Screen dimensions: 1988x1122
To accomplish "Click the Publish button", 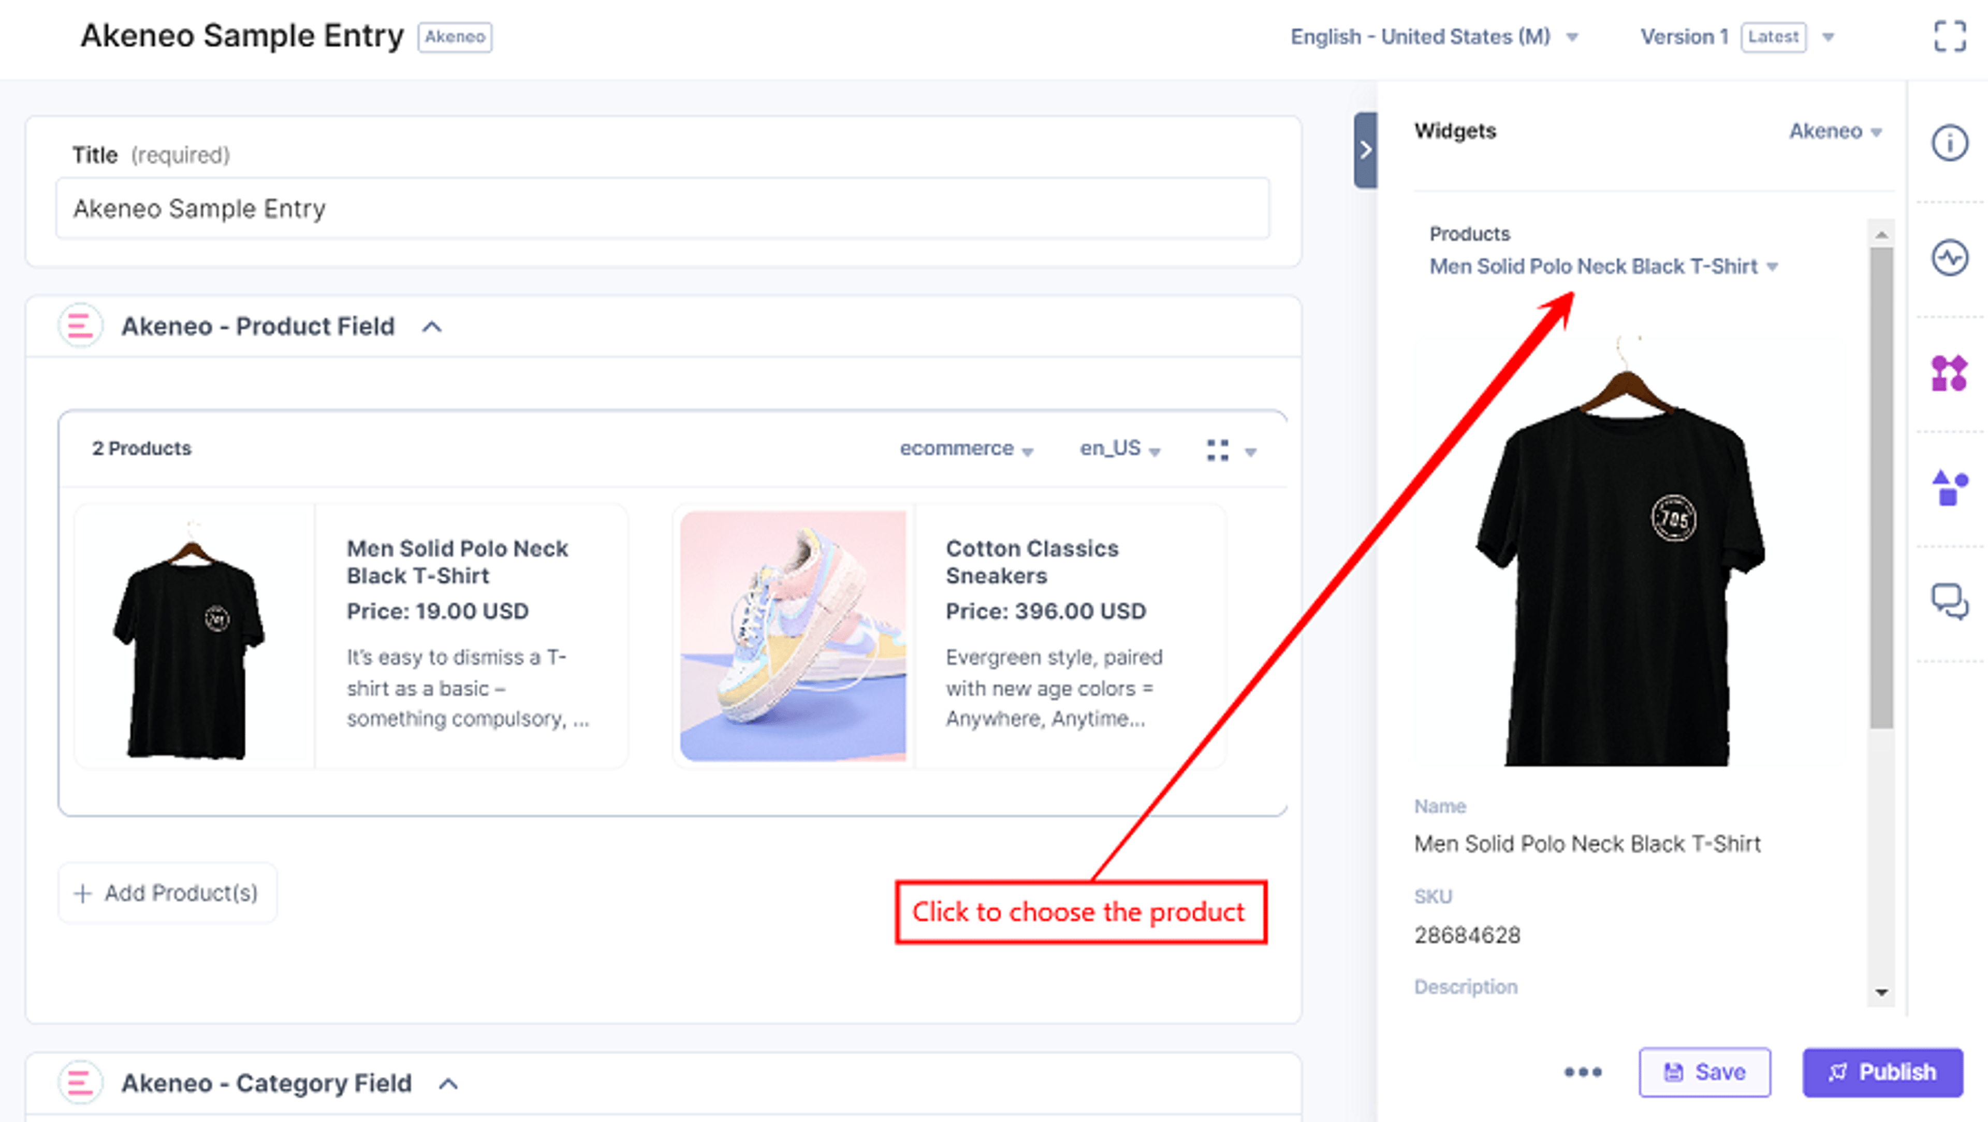I will (x=1882, y=1072).
